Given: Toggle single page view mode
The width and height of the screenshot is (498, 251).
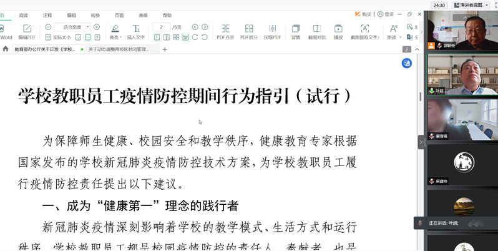Looking at the screenshot, I should coord(157,37).
